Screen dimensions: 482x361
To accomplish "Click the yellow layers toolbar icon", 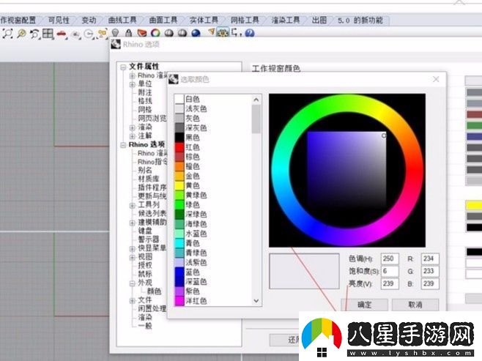I will click(103, 33).
